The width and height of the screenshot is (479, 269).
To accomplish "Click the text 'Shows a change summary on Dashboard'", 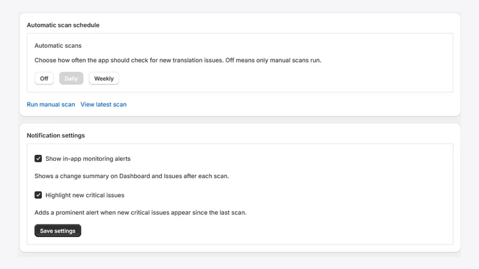I will pyautogui.click(x=92, y=176).
